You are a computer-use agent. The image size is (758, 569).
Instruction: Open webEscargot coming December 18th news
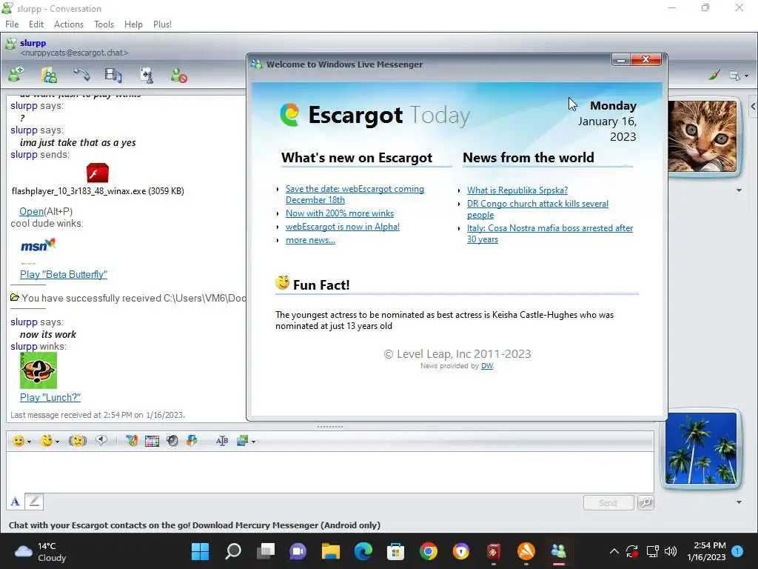355,195
